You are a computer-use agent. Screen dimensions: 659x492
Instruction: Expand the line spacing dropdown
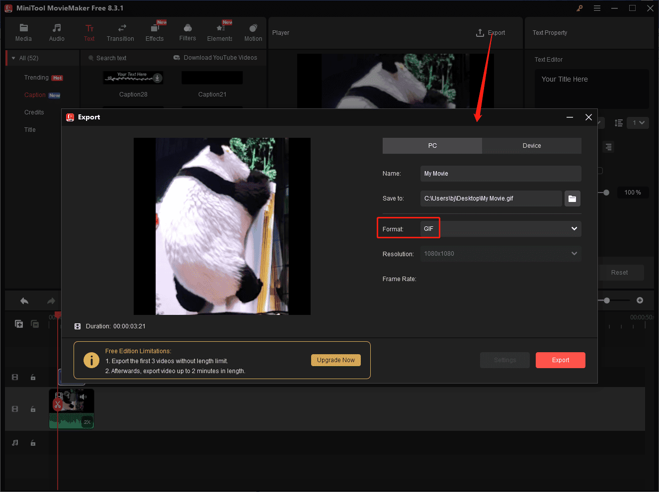coord(638,123)
